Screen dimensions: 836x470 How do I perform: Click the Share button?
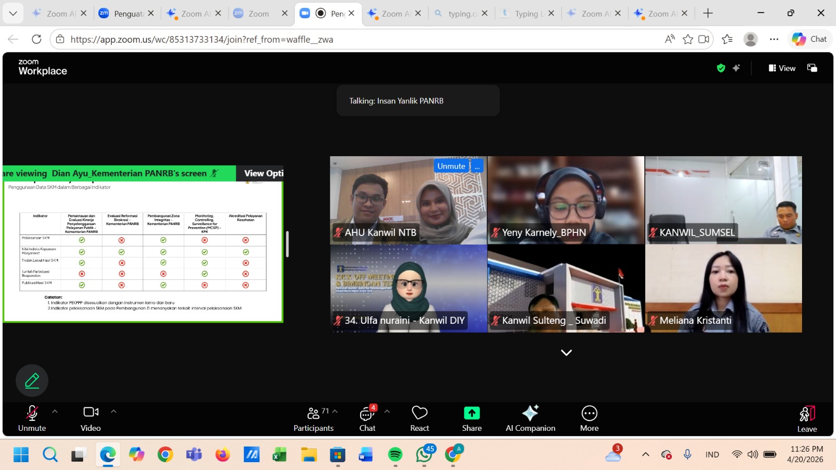point(471,418)
